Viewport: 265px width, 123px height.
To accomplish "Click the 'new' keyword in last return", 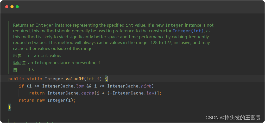I will (x=41, y=100).
